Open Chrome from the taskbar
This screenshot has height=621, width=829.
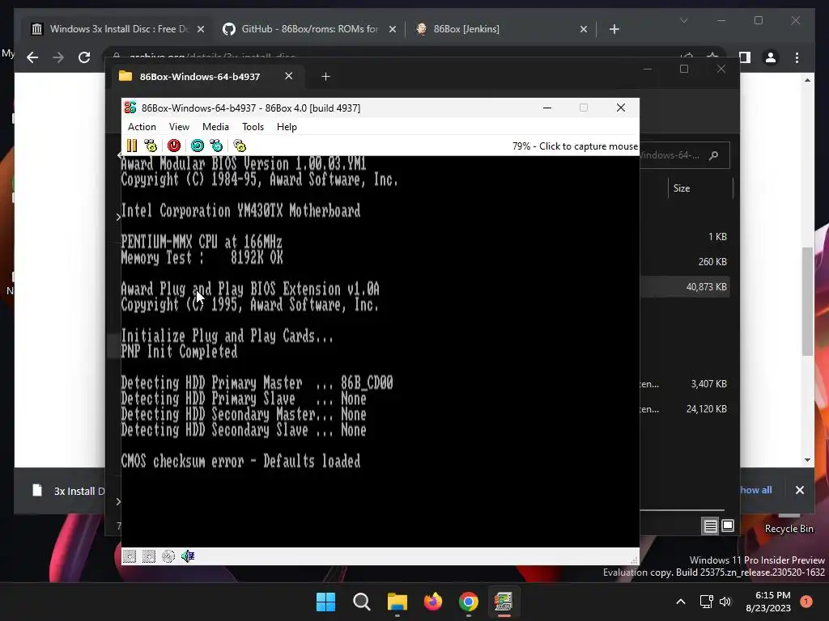tap(469, 602)
